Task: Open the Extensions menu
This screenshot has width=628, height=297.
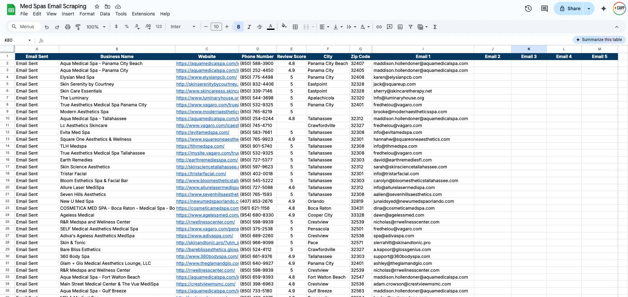Action: click(x=143, y=14)
